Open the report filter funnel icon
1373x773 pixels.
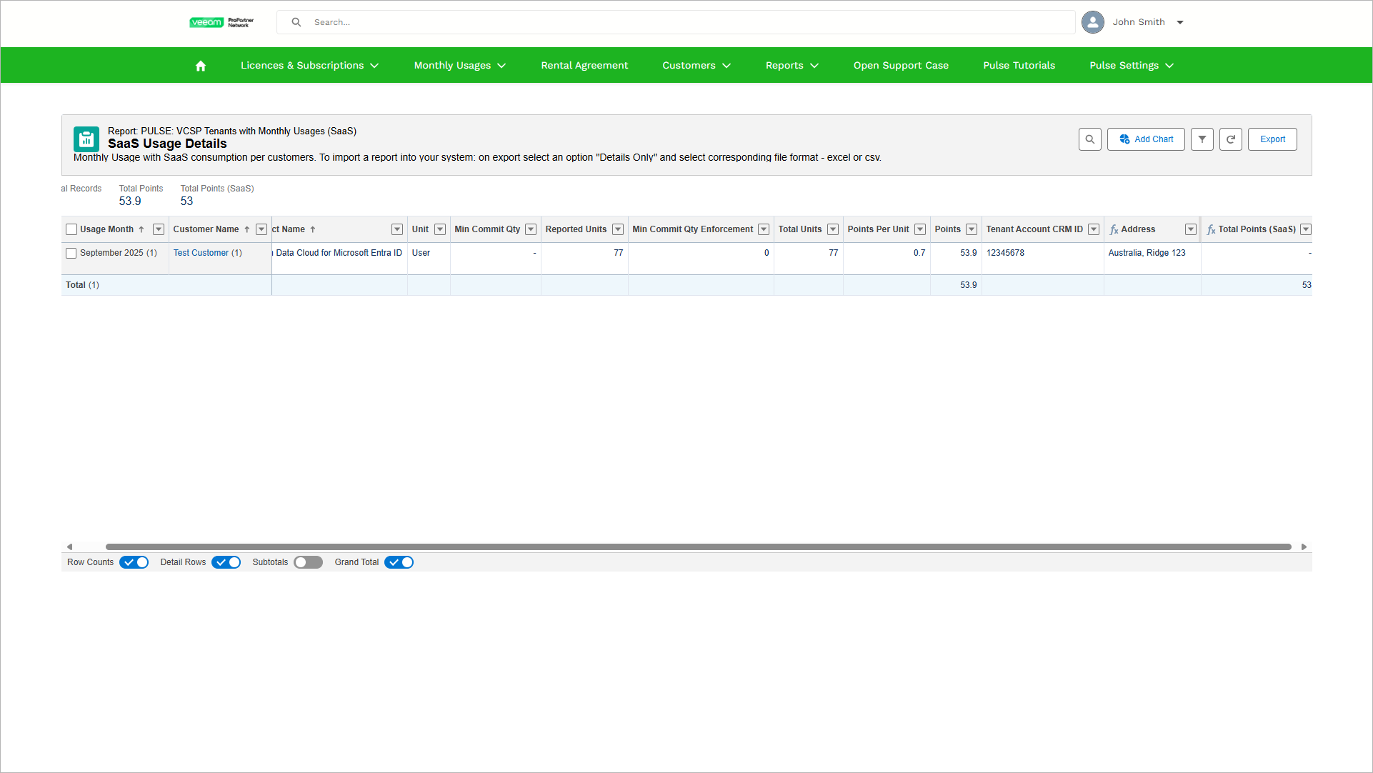point(1202,139)
